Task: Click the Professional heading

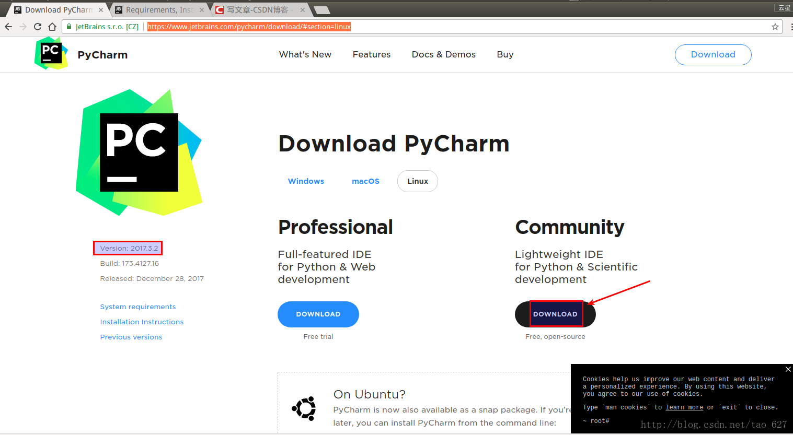Action: (x=335, y=227)
